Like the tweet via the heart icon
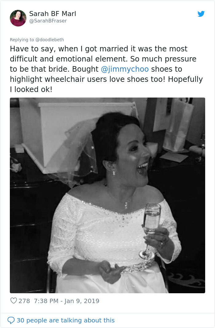The width and height of the screenshot is (215, 328). 14,301
